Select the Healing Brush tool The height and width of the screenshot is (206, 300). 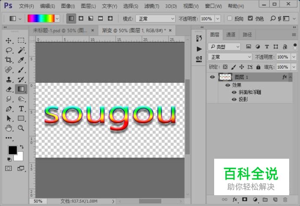(x=8, y=70)
